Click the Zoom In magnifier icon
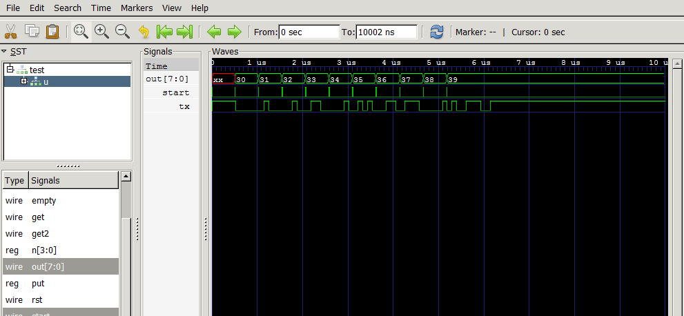 (x=101, y=31)
